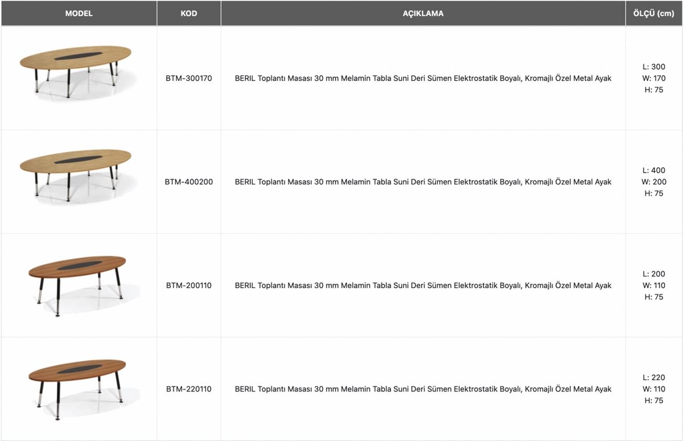Select the product code BTM-220110
Viewport: 683px width, 441px height.
coord(189,389)
